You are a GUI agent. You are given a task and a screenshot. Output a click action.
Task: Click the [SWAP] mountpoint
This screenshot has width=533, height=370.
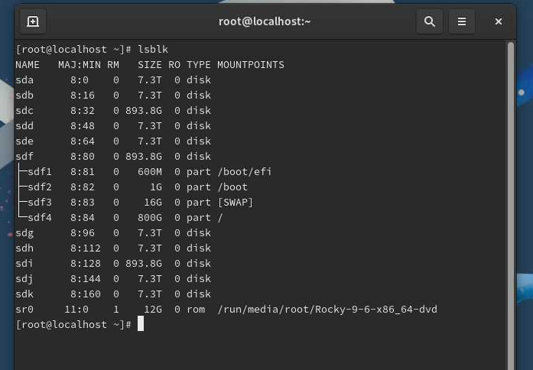click(236, 203)
